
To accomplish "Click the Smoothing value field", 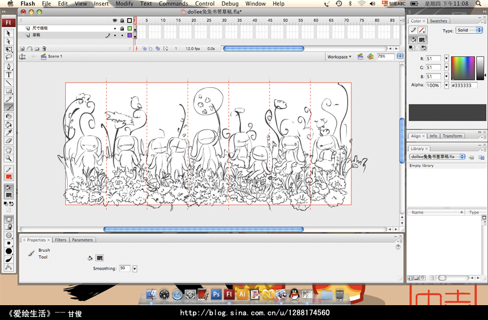I will point(125,268).
